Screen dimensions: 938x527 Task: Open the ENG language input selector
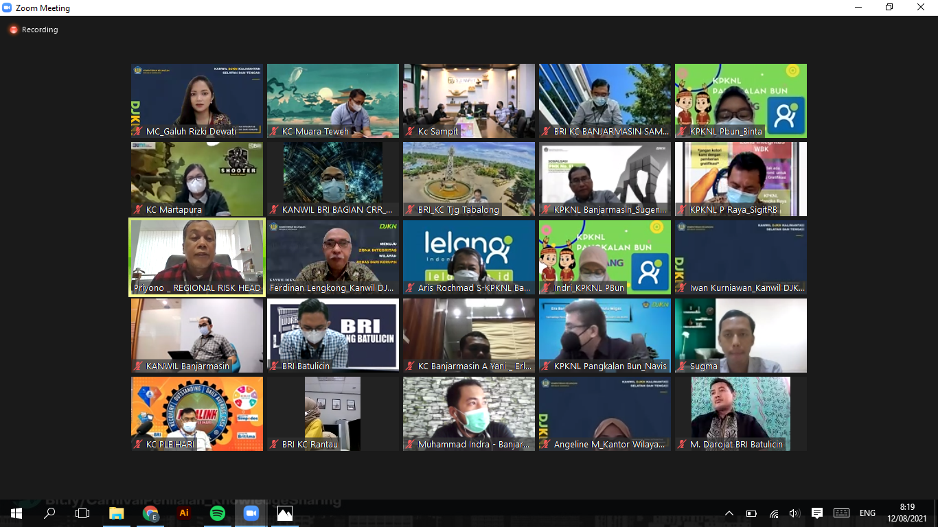[x=867, y=513]
